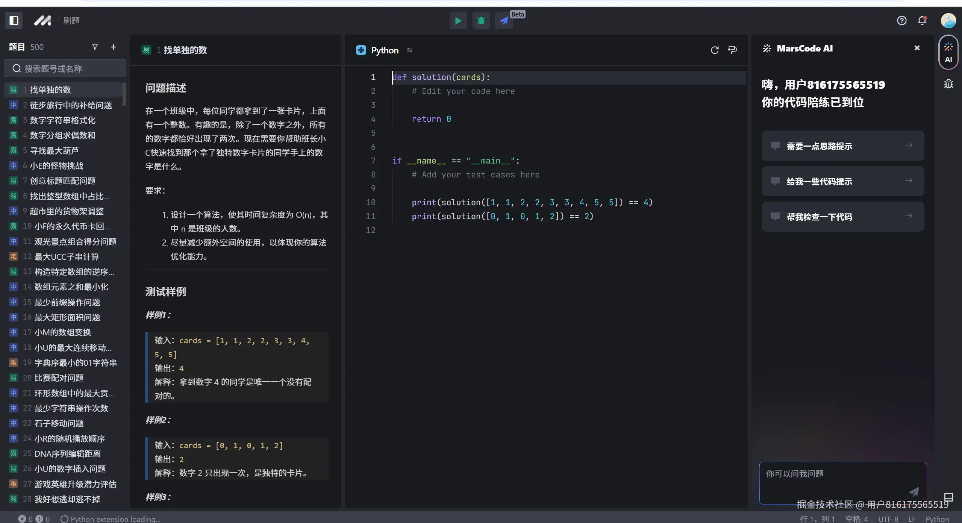Open the problem filter funnel icon
Viewport: 962px width, 523px height.
click(95, 47)
